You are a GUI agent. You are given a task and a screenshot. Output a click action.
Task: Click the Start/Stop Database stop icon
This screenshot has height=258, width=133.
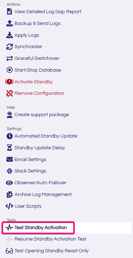[x=9, y=70]
